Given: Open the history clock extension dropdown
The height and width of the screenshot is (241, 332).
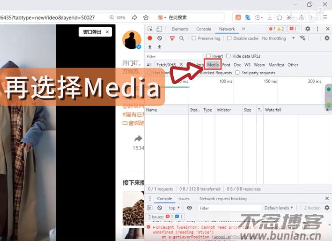Looking at the screenshot, I should coord(259,18).
